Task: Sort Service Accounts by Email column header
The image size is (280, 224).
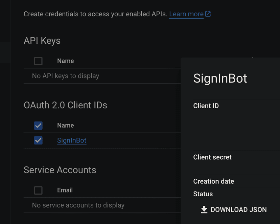Action: (x=65, y=190)
